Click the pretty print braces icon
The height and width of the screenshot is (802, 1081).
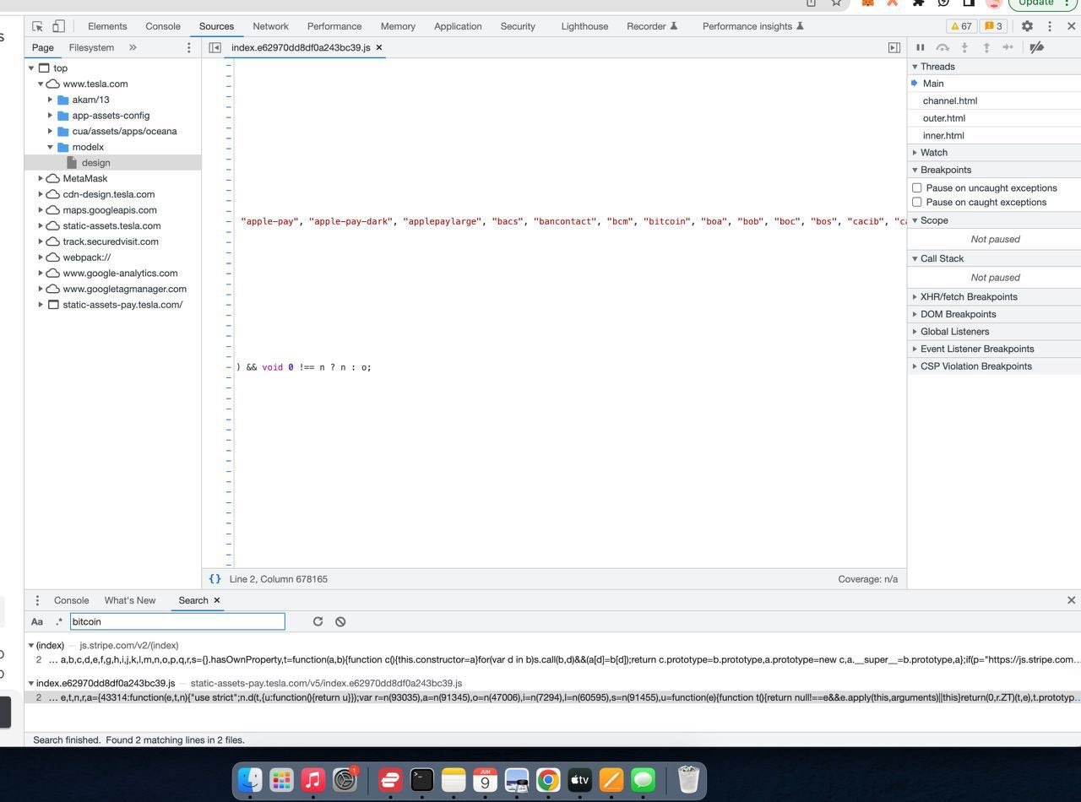click(x=215, y=579)
